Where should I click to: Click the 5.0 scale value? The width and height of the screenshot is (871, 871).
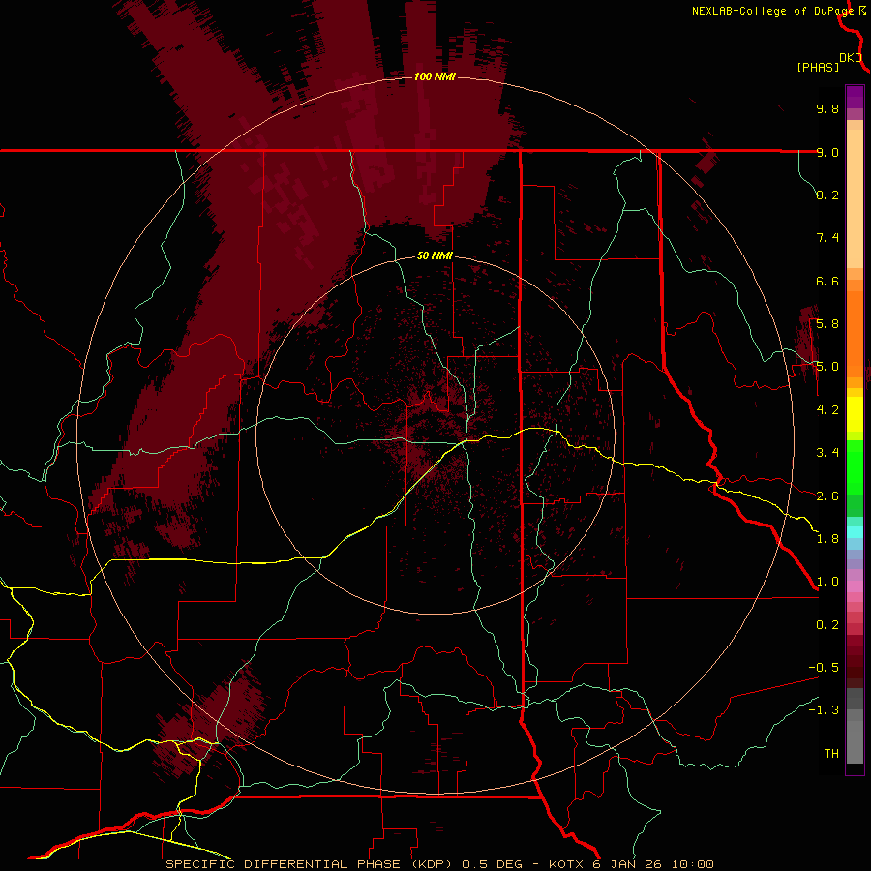(x=827, y=367)
